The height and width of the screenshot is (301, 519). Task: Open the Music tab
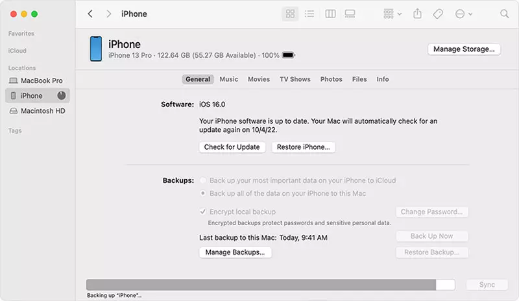(x=229, y=79)
